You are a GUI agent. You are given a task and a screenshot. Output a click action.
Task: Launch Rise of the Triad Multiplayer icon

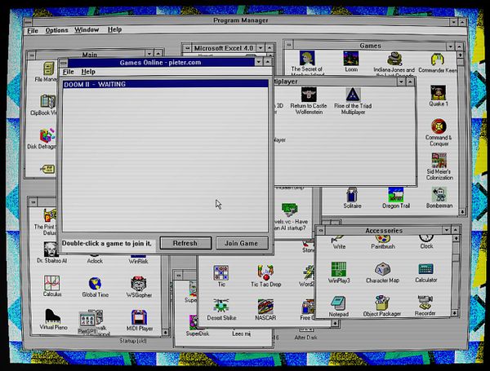pyautogui.click(x=353, y=95)
